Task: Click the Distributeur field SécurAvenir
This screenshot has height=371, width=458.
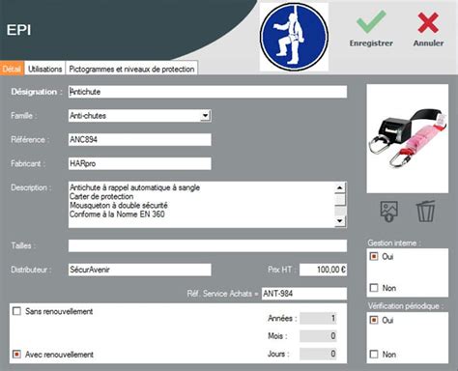Action: tap(140, 270)
